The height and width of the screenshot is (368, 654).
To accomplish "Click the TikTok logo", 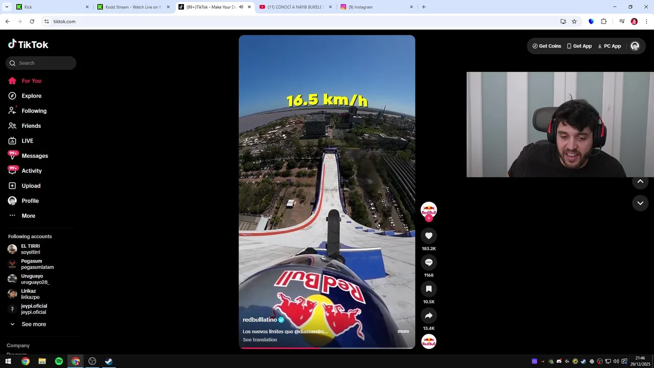I will click(28, 44).
